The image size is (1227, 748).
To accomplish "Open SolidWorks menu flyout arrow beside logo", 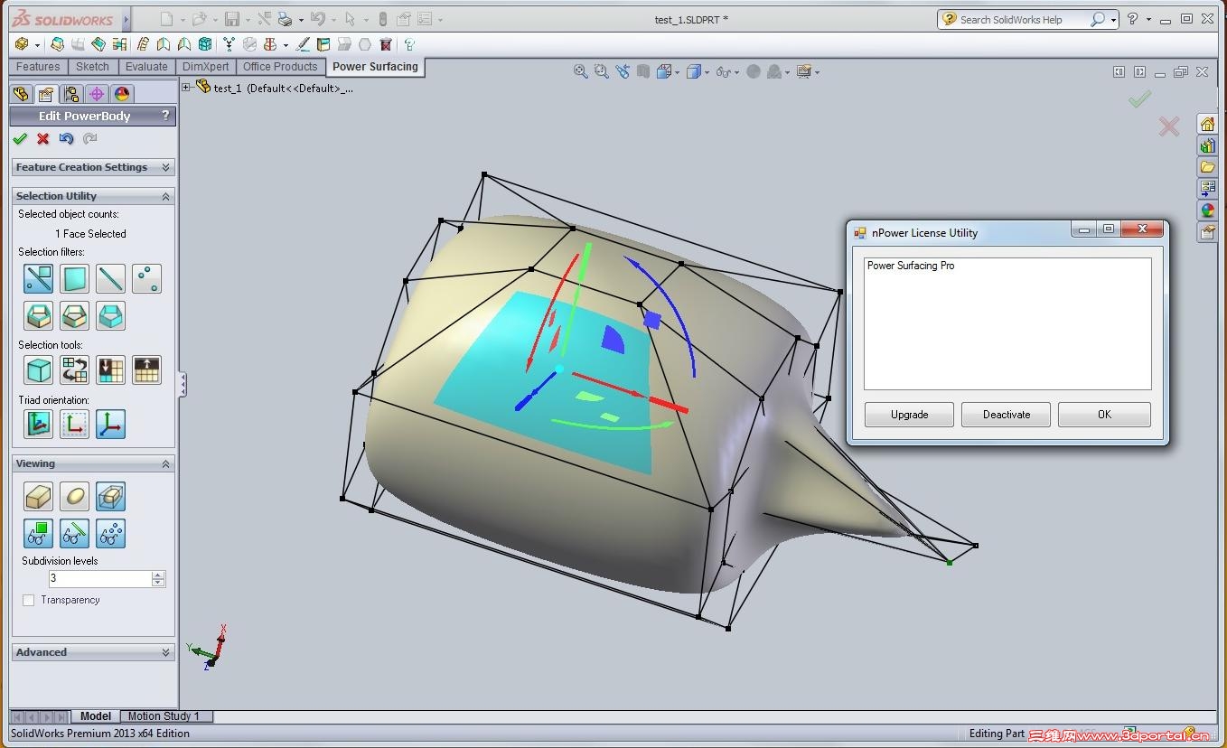I will click(x=126, y=19).
